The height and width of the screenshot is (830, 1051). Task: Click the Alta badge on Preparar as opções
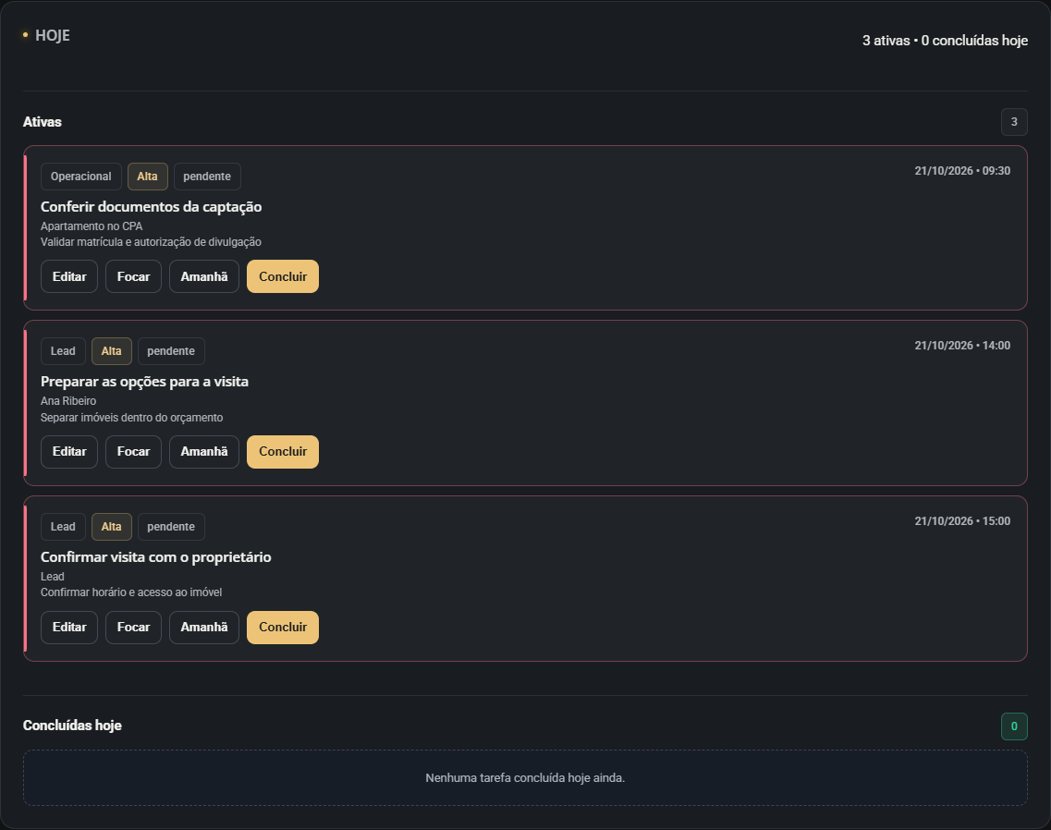coord(111,350)
